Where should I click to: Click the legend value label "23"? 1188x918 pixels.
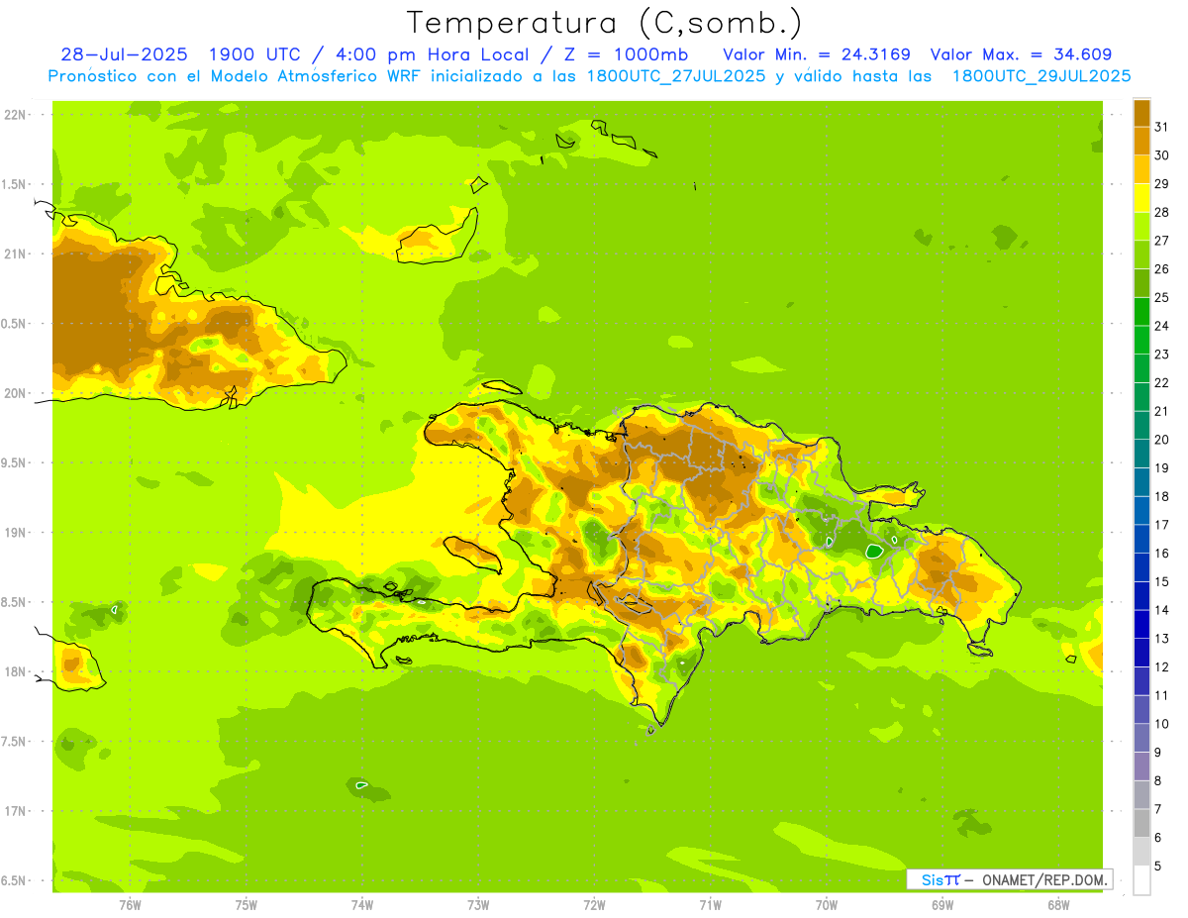(1162, 355)
